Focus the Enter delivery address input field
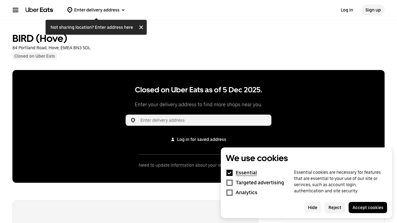The width and height of the screenshot is (397, 223). point(203,120)
